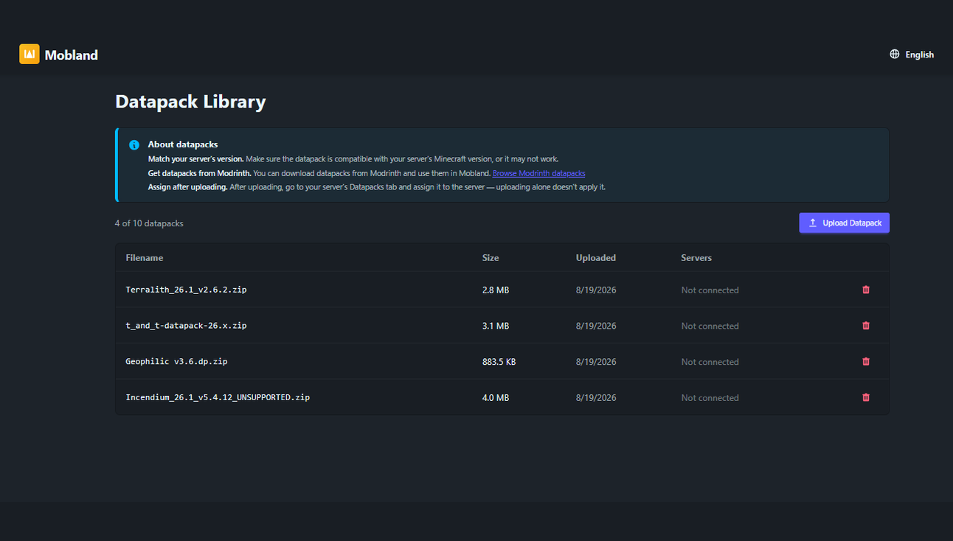Click the Uploaded column header
Screen dimensions: 953x541
tap(596, 258)
